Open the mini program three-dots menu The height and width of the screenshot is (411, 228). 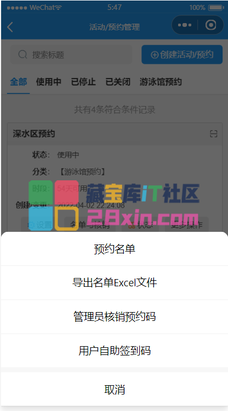[x=185, y=25]
